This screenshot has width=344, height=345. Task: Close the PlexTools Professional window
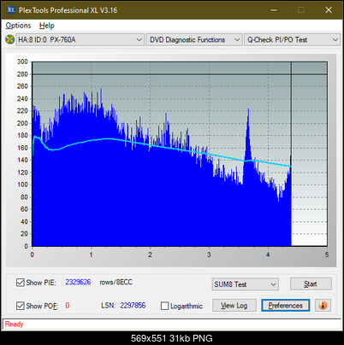tap(329, 10)
